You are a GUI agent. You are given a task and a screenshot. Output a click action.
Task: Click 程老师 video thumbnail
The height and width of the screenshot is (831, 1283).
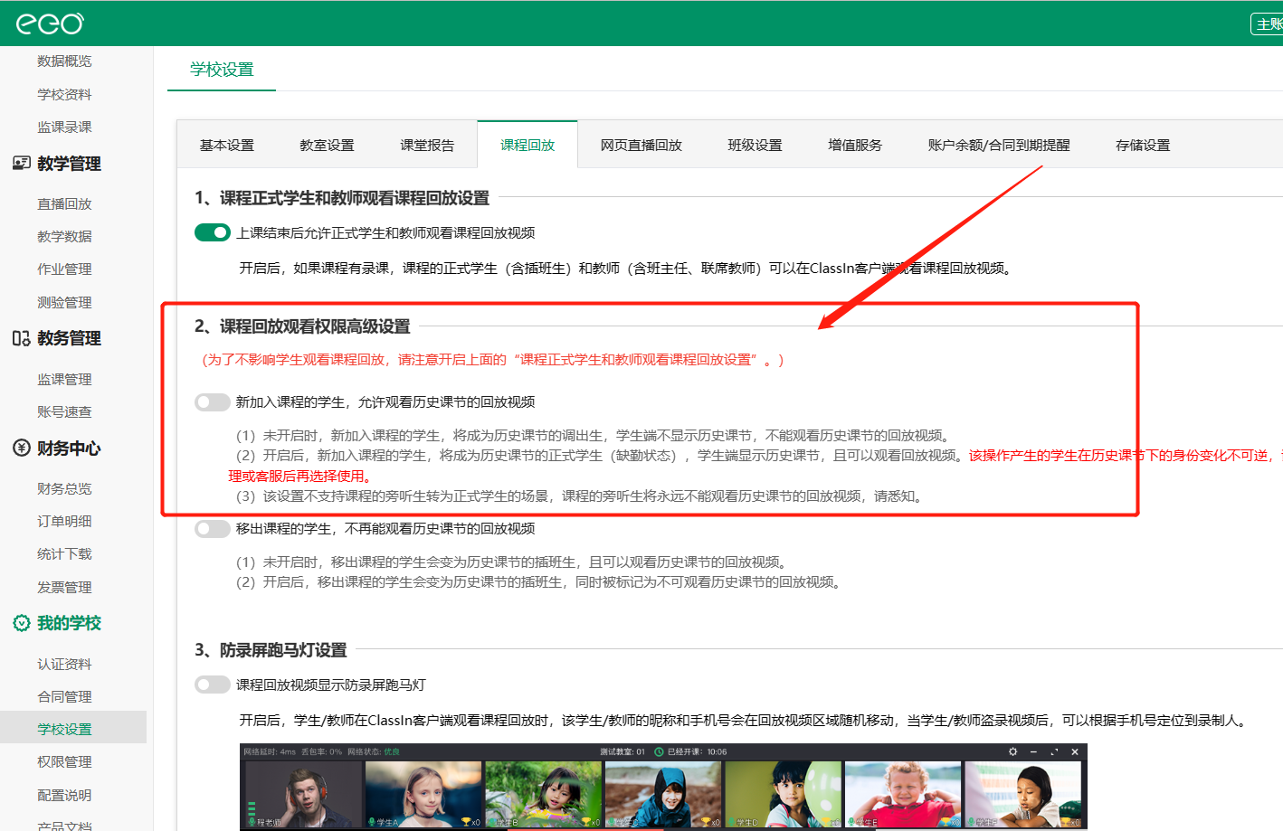point(303,794)
